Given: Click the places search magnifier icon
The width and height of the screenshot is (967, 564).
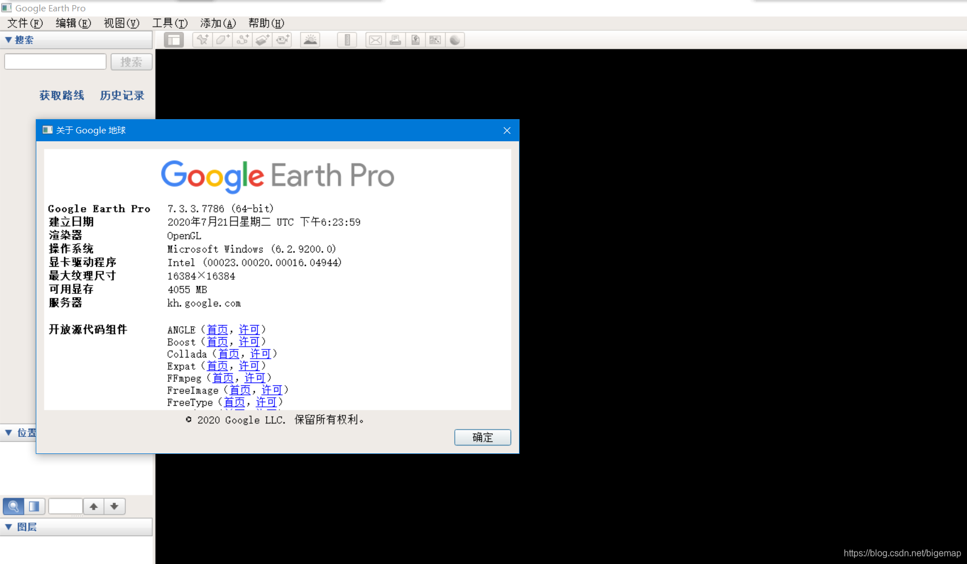Looking at the screenshot, I should pyautogui.click(x=13, y=506).
